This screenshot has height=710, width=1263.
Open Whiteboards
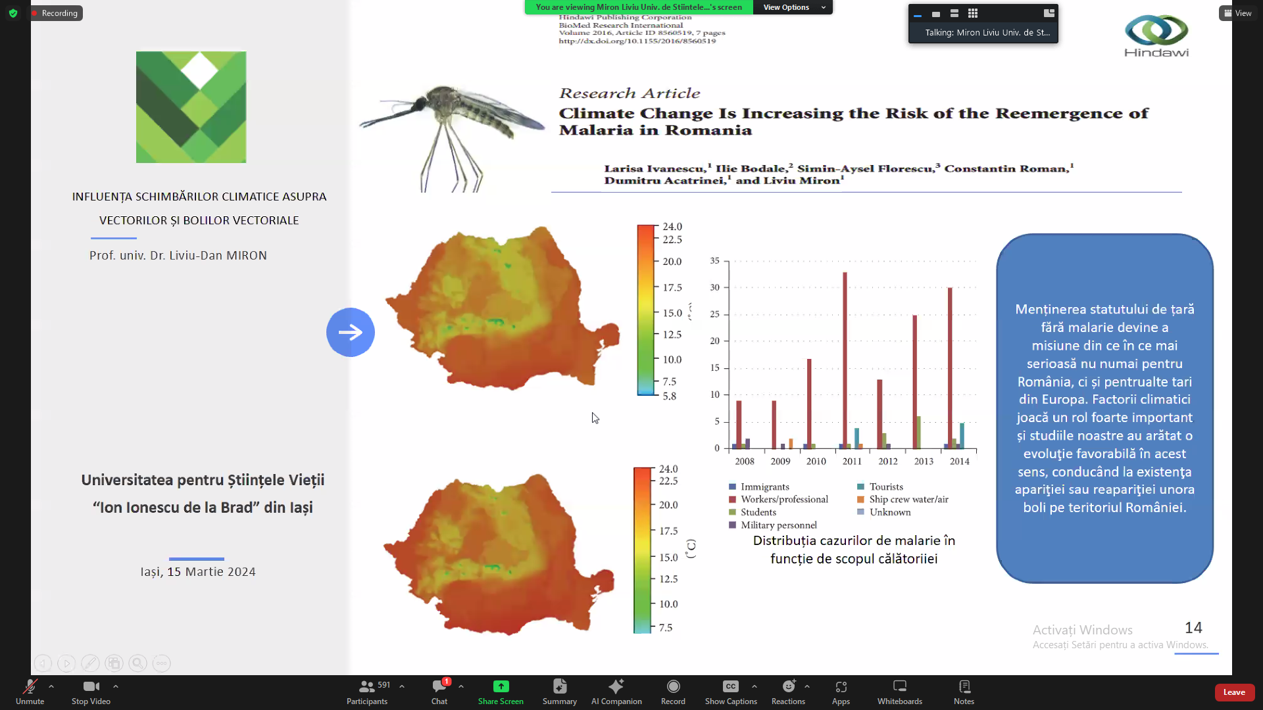point(899,691)
